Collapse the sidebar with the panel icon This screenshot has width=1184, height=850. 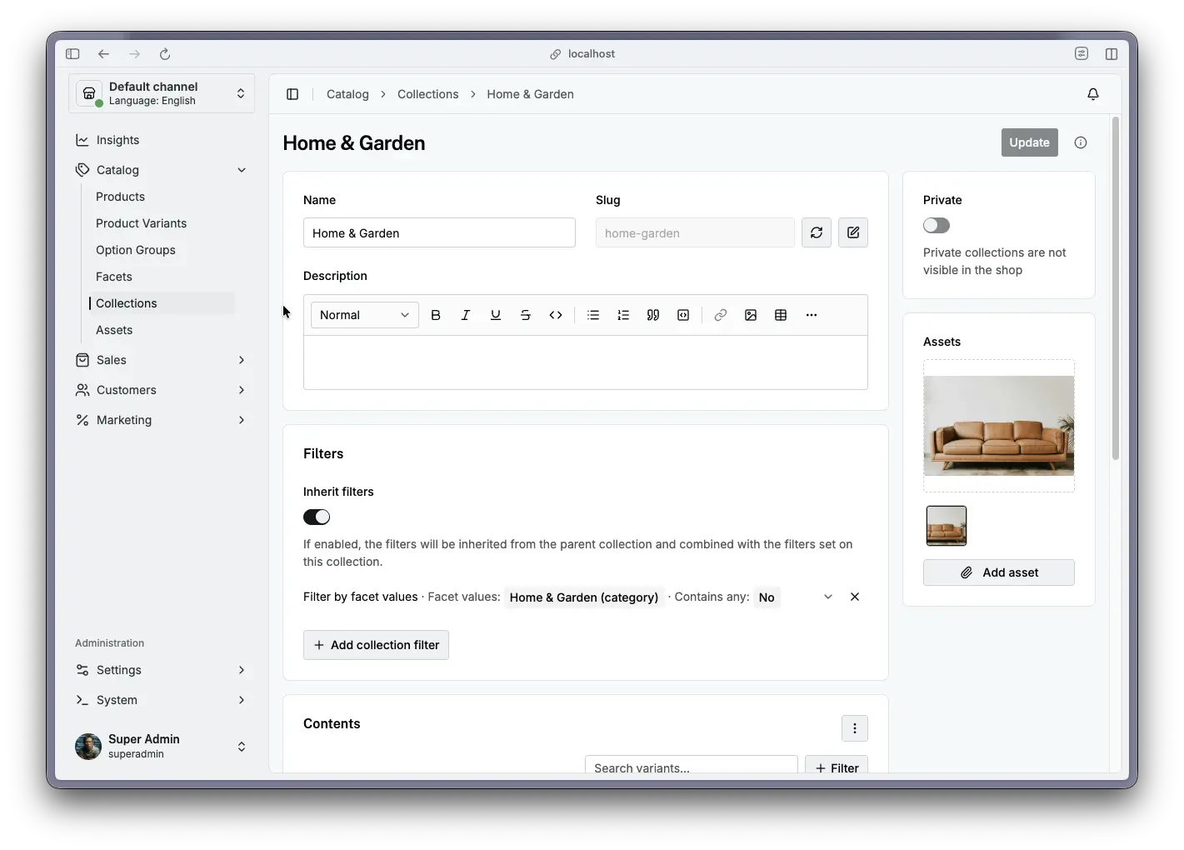tap(292, 94)
